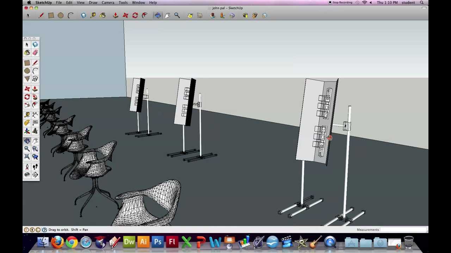Click the Push/Pull tool in top toolbar
The height and width of the screenshot is (253, 451).
(115, 15)
